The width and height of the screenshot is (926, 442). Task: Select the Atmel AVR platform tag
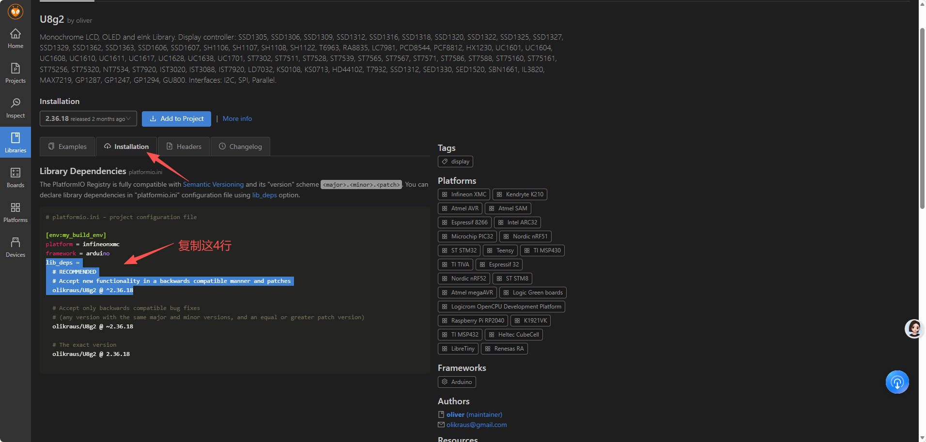pyautogui.click(x=460, y=208)
